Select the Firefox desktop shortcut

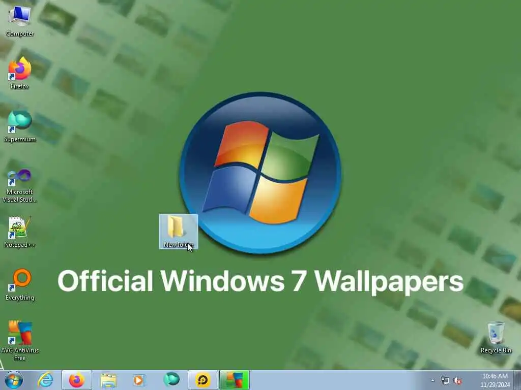(x=20, y=73)
